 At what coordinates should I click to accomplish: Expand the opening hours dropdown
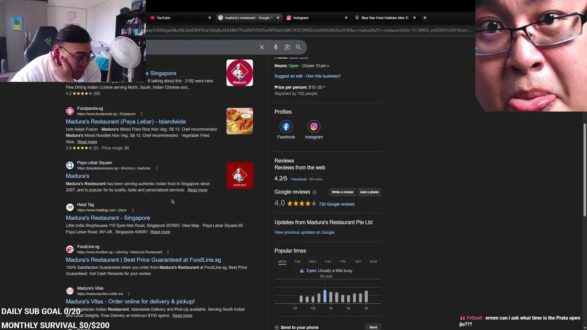click(x=328, y=66)
